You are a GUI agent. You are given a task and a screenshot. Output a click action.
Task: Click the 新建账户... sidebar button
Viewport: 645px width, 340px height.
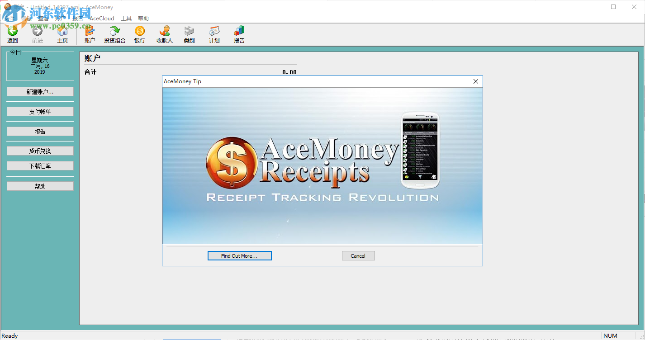40,92
